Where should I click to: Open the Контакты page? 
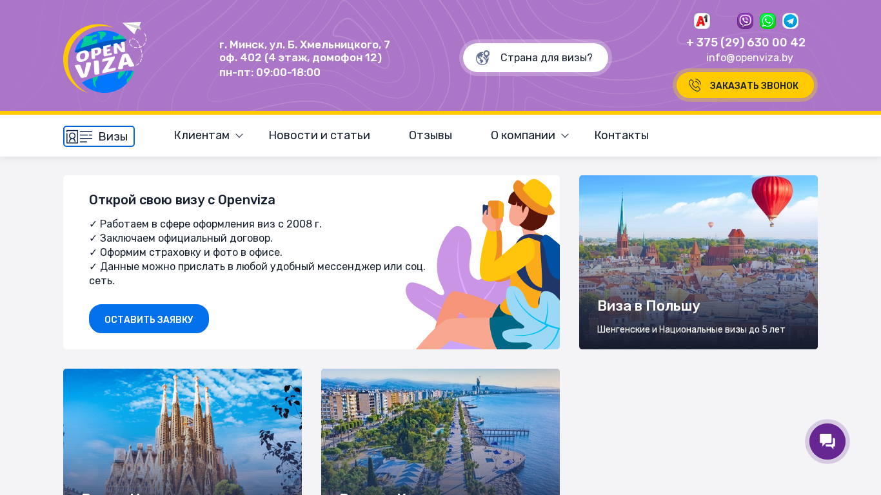[x=621, y=135]
